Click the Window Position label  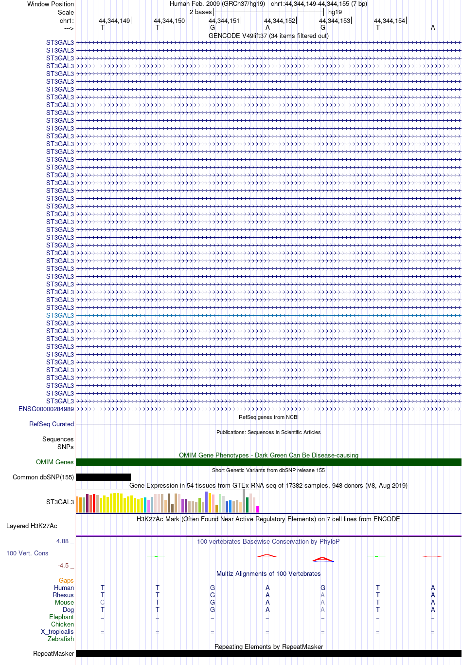click(51, 4)
